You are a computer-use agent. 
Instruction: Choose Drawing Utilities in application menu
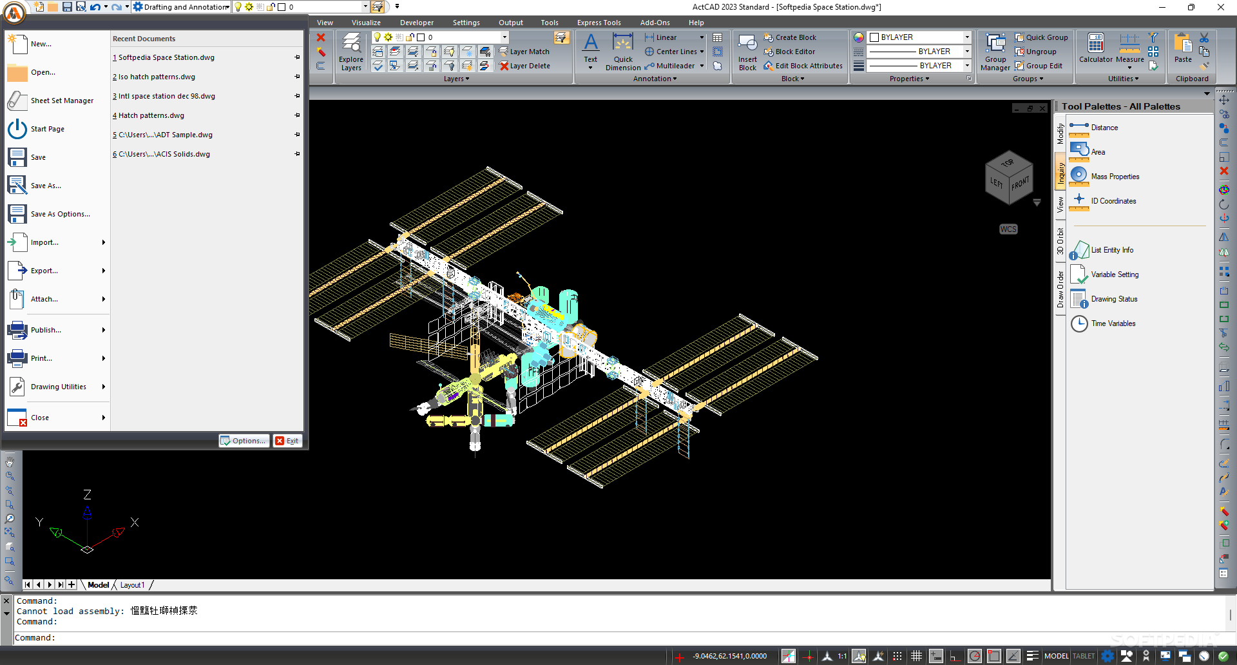(58, 387)
